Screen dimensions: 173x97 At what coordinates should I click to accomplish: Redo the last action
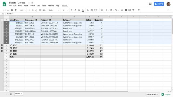pyautogui.click(x=8, y=10)
